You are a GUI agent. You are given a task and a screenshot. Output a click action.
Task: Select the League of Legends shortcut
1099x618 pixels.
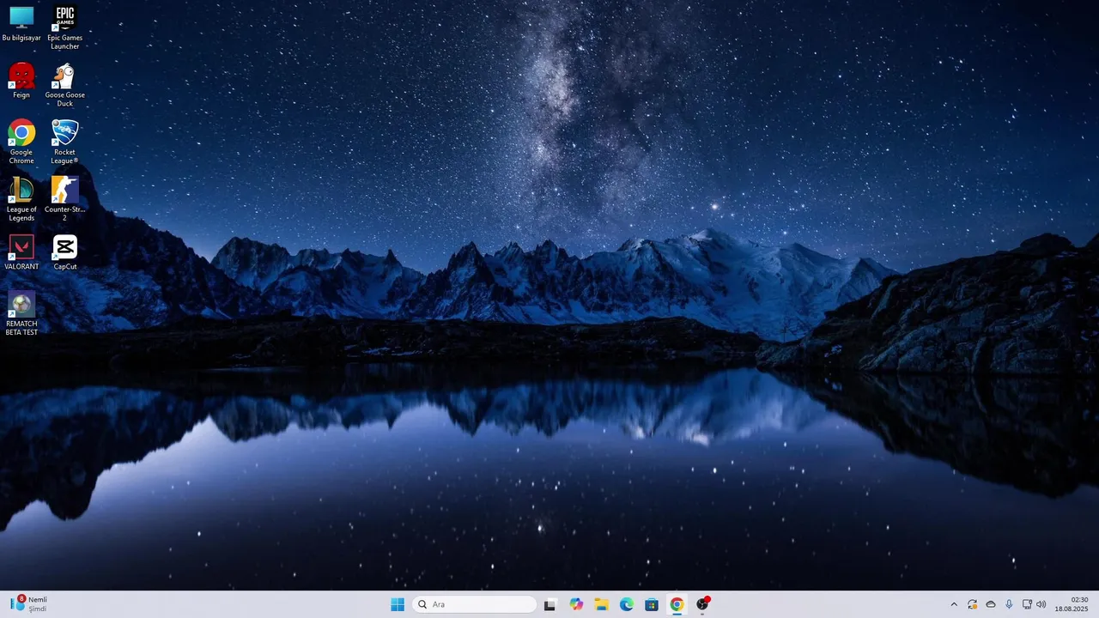(x=21, y=199)
